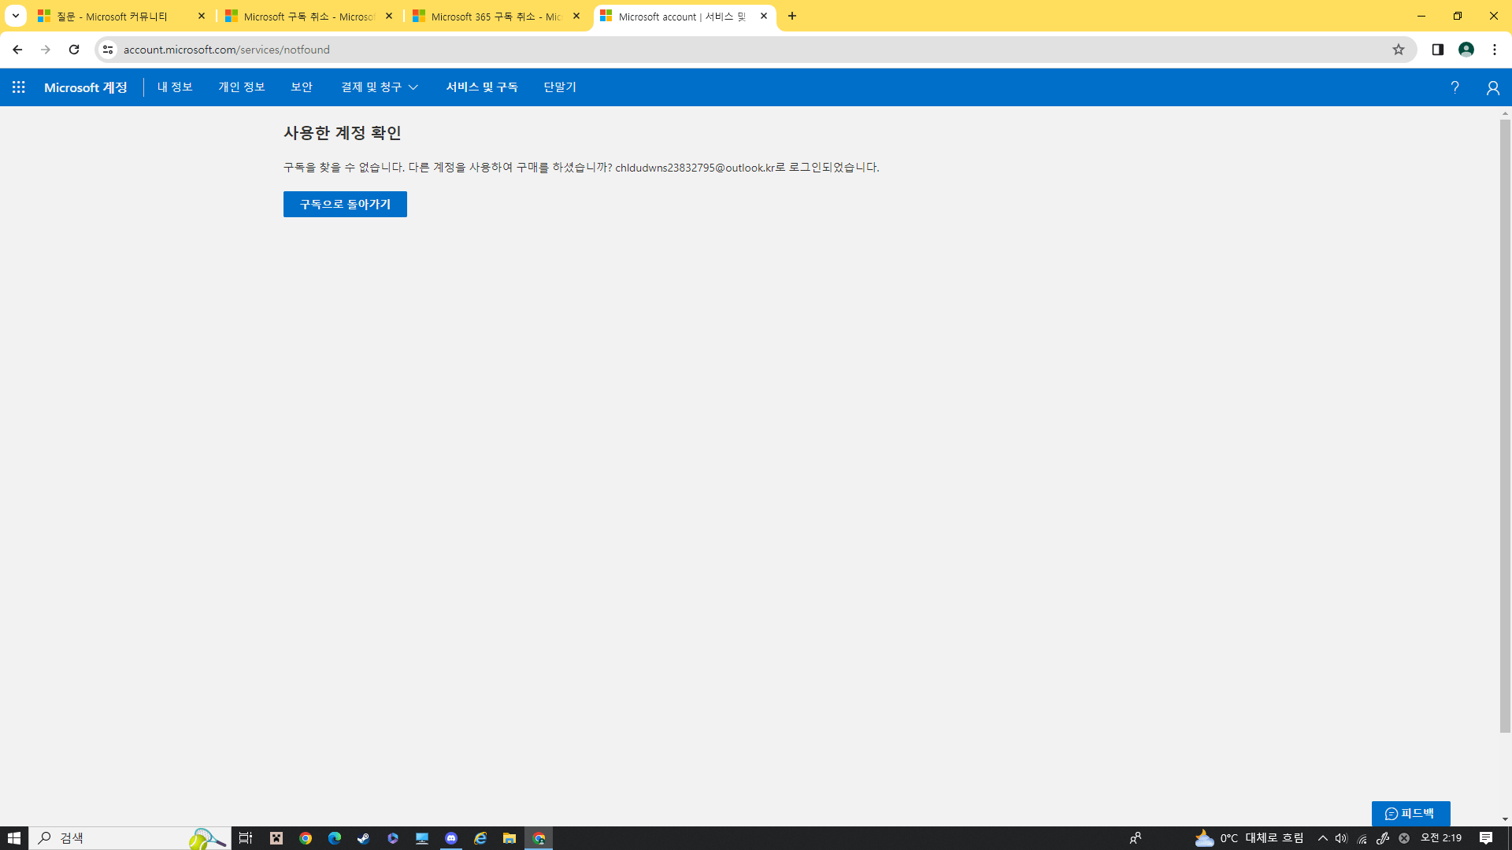The height and width of the screenshot is (850, 1512).
Task: Bookmark this page with the star icon
Action: click(1399, 50)
